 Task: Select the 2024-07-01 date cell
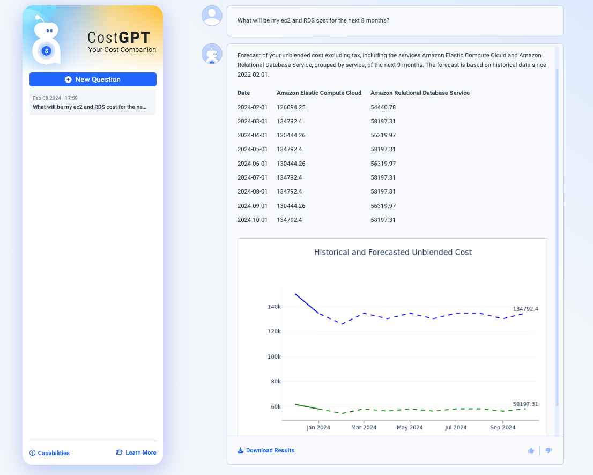252,178
